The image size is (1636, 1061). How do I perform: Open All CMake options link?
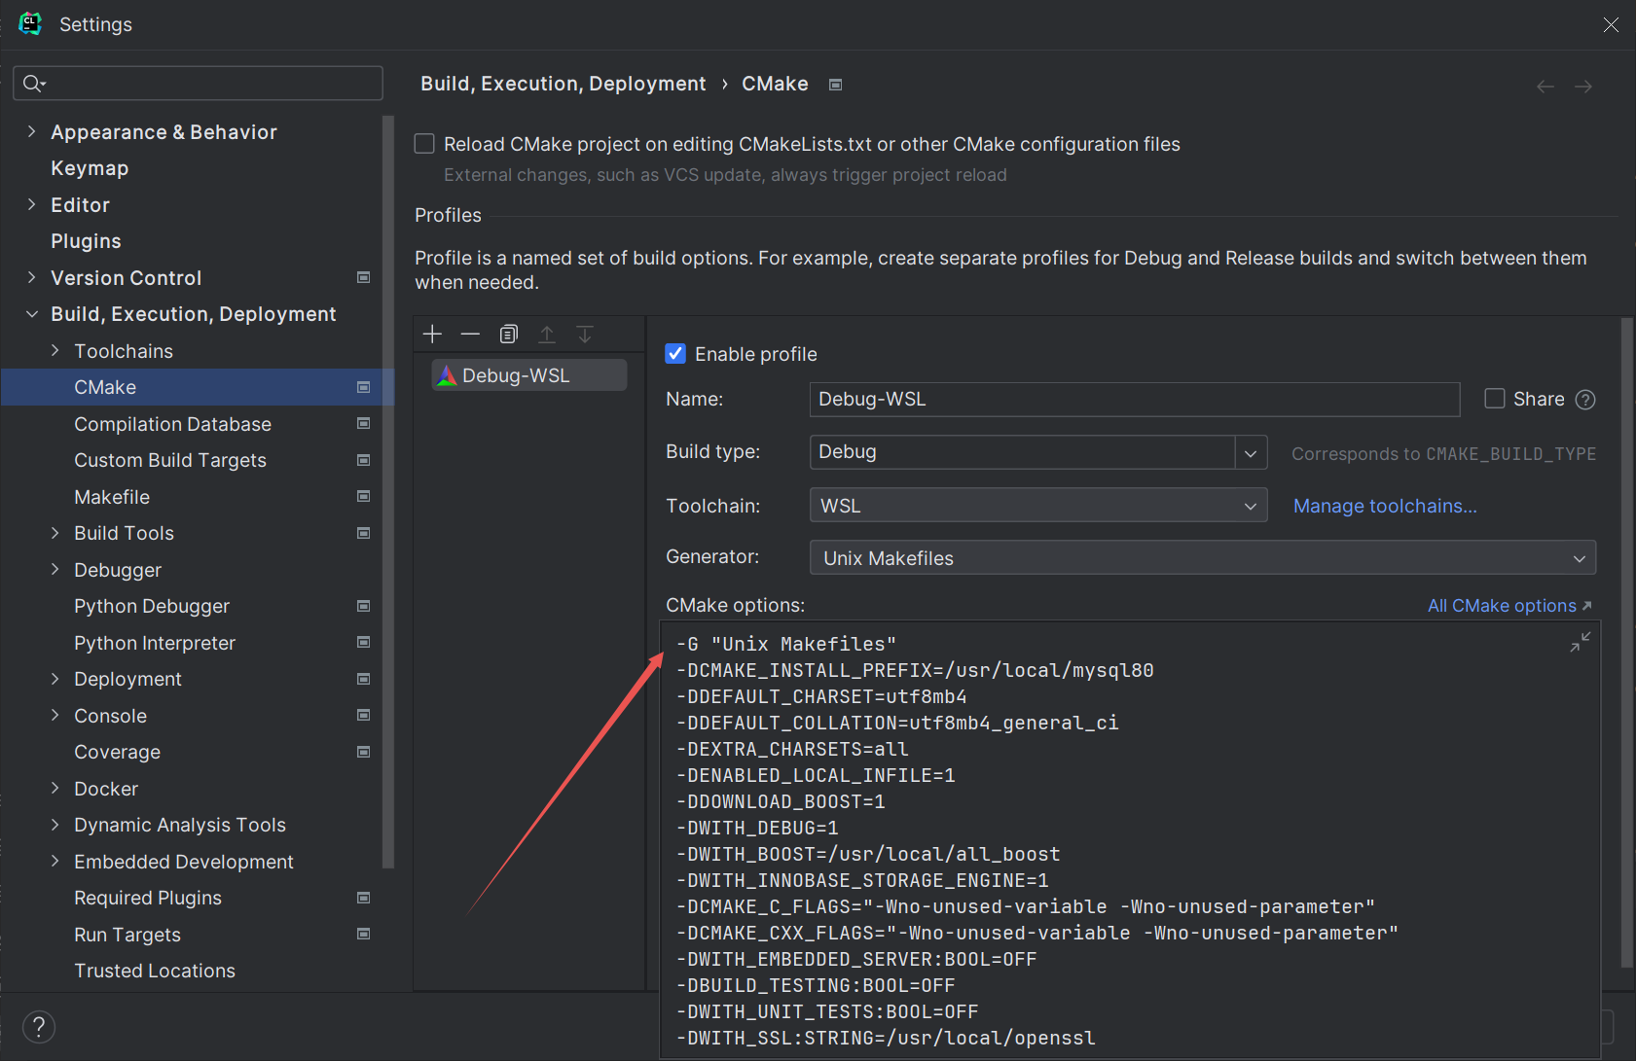point(1509,606)
